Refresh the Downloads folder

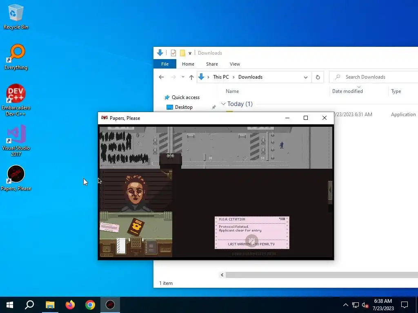tap(318, 77)
